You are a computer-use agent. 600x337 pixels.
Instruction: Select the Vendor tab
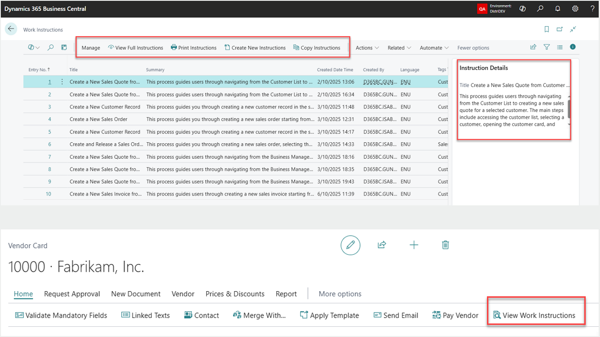click(183, 294)
